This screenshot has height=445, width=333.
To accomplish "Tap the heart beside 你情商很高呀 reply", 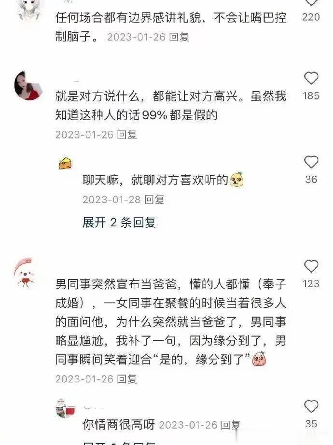I will [x=311, y=406].
